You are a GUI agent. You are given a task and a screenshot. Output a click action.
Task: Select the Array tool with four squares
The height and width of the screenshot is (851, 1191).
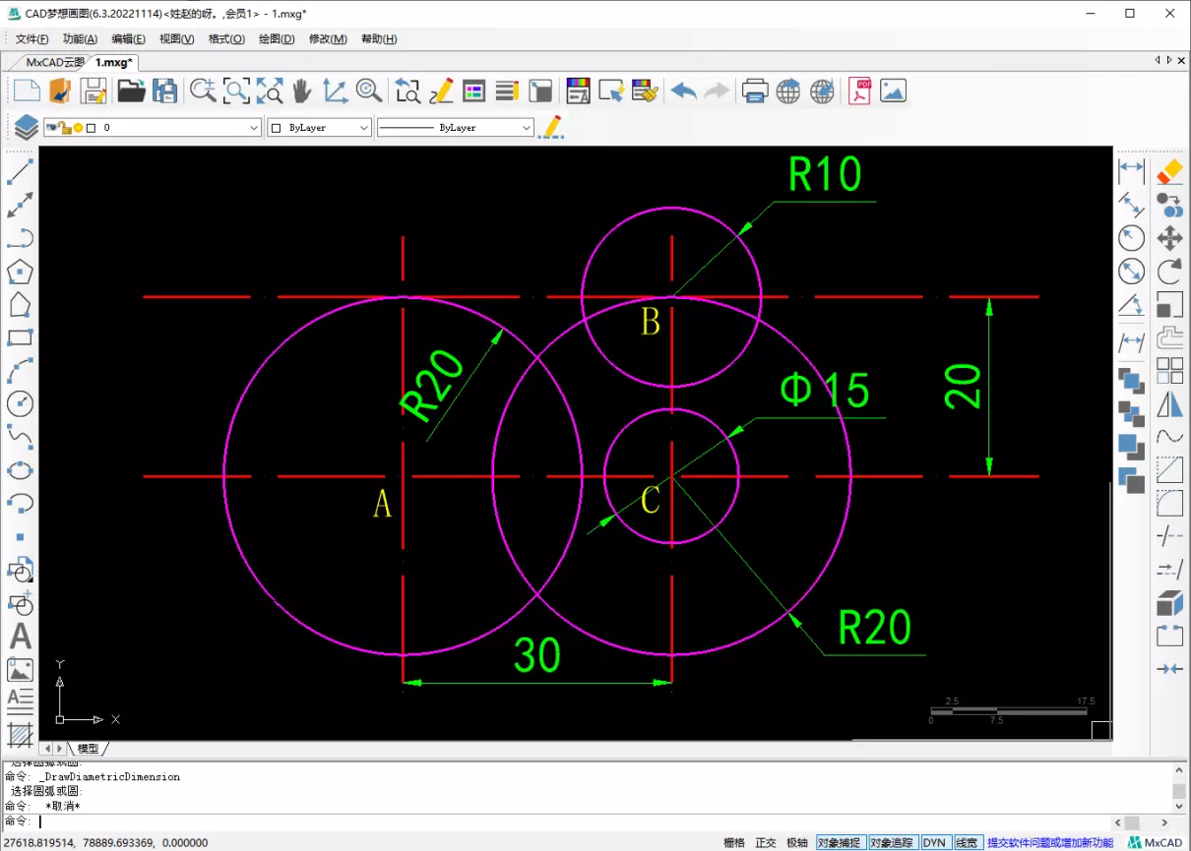[x=1170, y=370]
